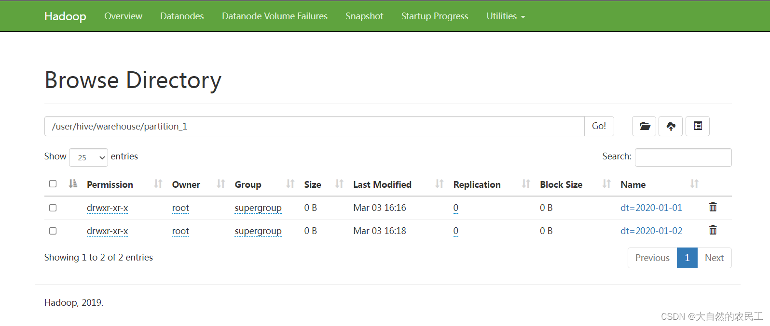Viewport: 770px width, 326px height.
Task: Delete the dt=2020-01-02 directory trash icon
Action: click(x=713, y=230)
